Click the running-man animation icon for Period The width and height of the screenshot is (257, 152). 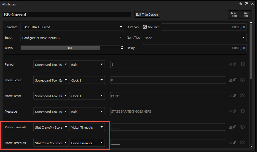pos(232,64)
